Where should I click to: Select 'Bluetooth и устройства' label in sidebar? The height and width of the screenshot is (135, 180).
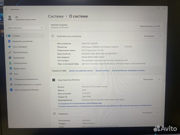point(22,41)
